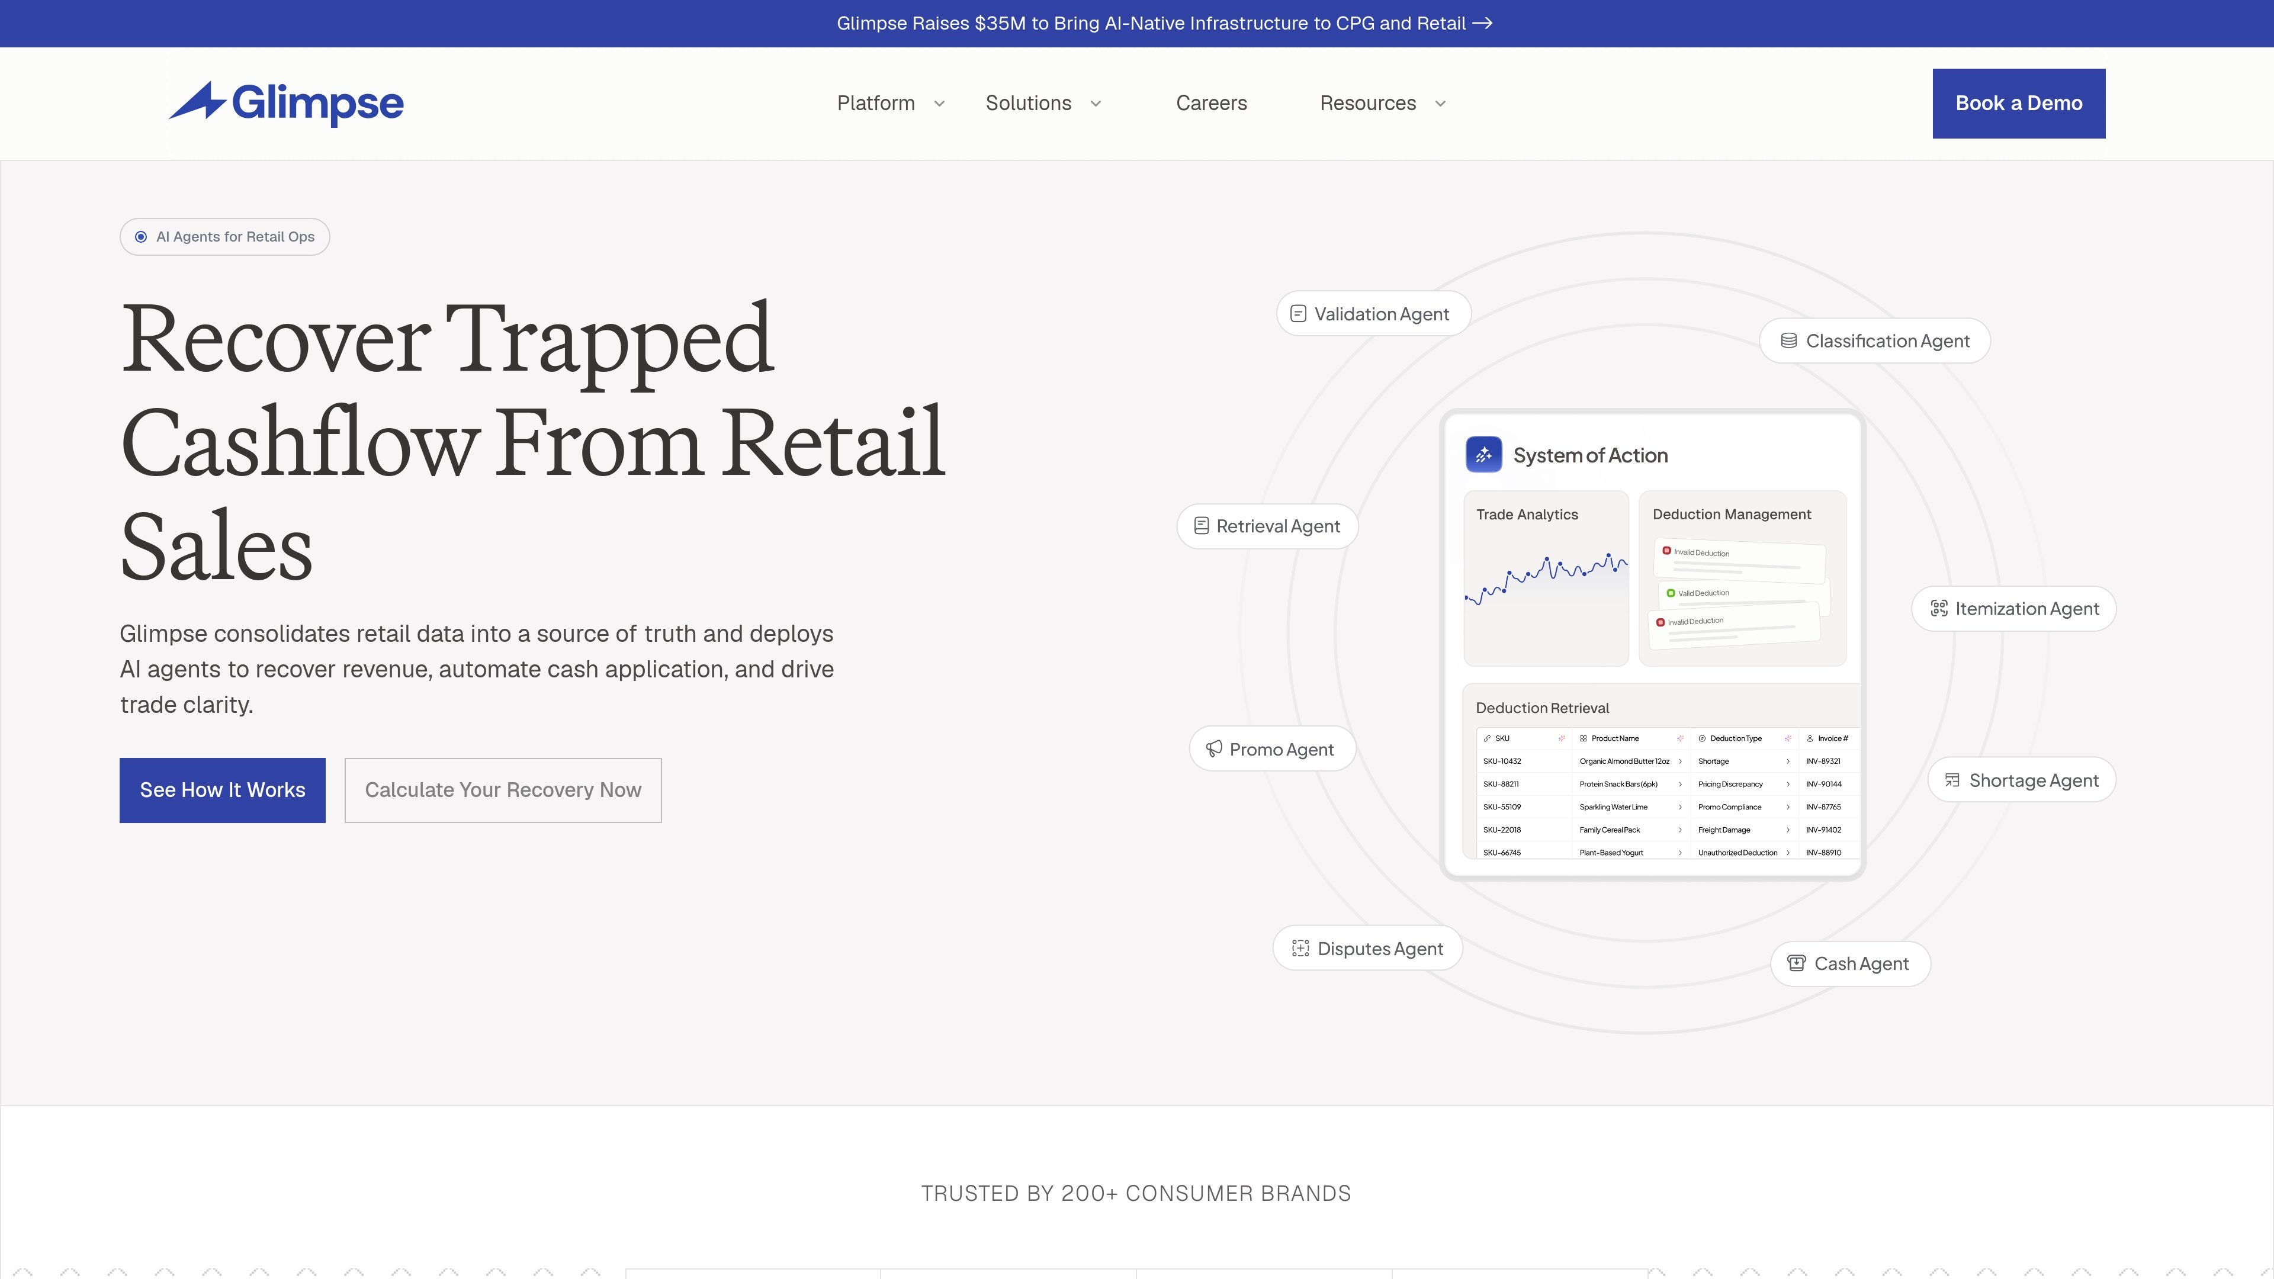2274x1279 pixels.
Task: Click the Cash Agent icon
Action: tap(1796, 963)
